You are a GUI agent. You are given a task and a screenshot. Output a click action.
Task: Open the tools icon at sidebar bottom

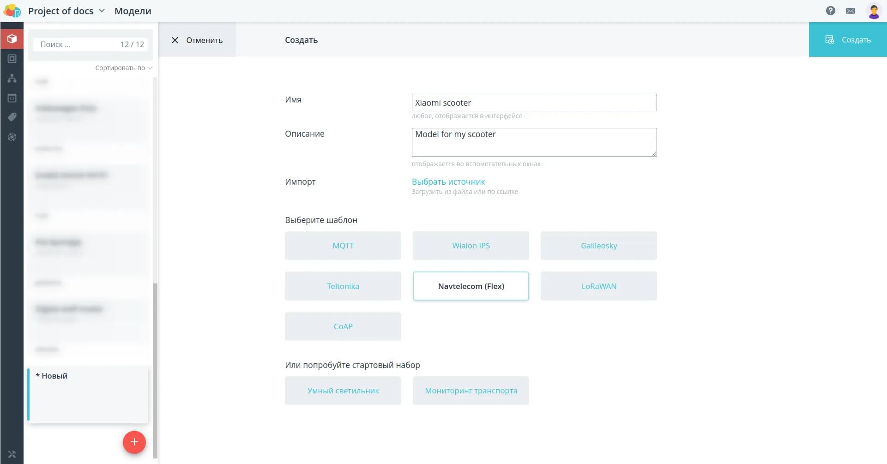[x=12, y=454]
